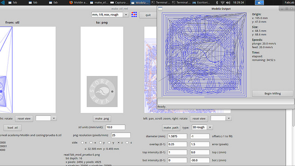Switch to the third fab taskbar window
The height and width of the screenshot is (166, 295).
point(53,2)
